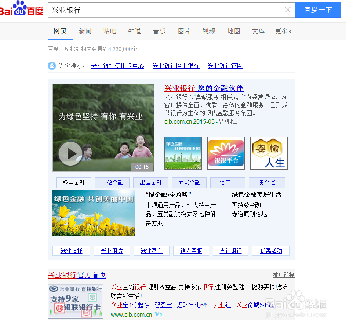
Task: Open the 智盈宝 link
Action: pyautogui.click(x=163, y=305)
